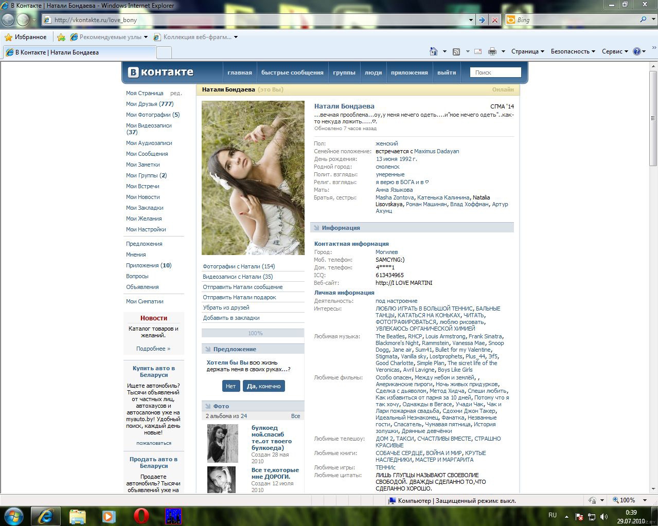Select the В Контакте | Натали Бондаева tab
Viewport: 658px width, 526px height.
[x=79, y=52]
